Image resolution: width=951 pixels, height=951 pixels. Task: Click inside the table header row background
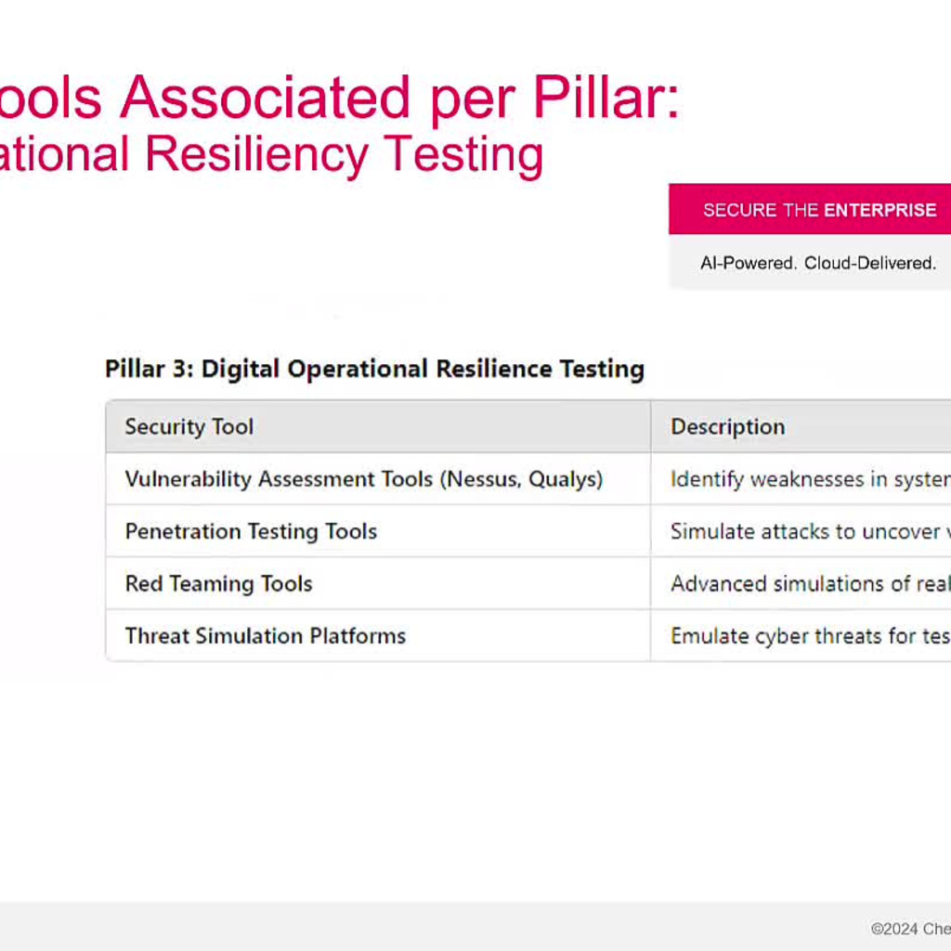pos(511,426)
